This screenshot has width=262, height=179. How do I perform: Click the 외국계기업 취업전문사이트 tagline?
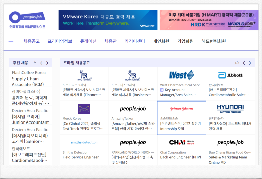click(27, 27)
